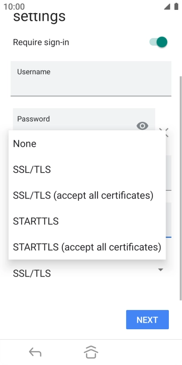Select None security option
Screen dimensions: 182x365
tap(87, 143)
